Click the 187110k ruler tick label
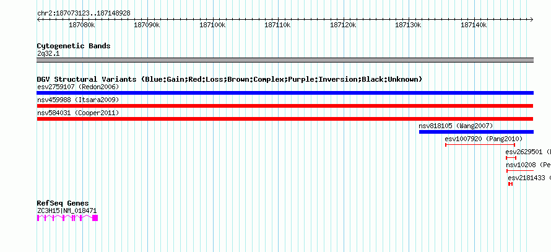The image size is (551, 252). 277,25
